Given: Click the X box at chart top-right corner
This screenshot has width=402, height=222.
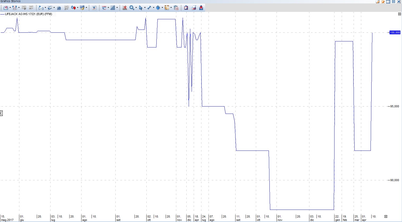Looking at the screenshot, I should coord(400,14).
